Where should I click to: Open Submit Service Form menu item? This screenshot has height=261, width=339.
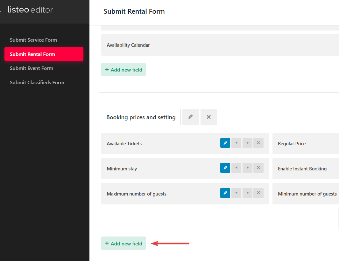(33, 40)
